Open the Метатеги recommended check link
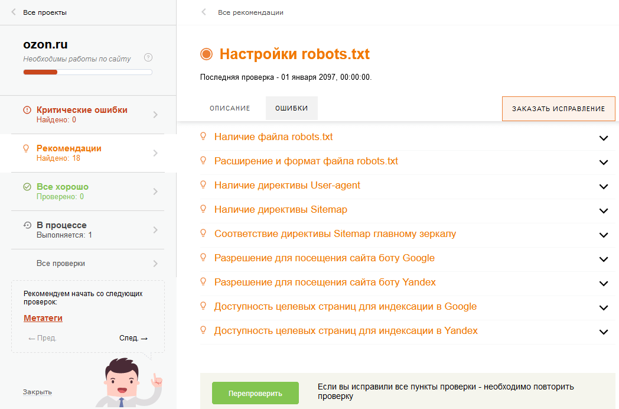 pos(43,318)
